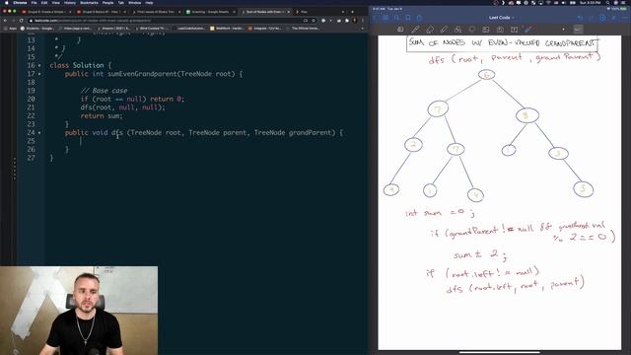Open the Bookmarks menu
This screenshot has height=355, width=631.
click(89, 2)
